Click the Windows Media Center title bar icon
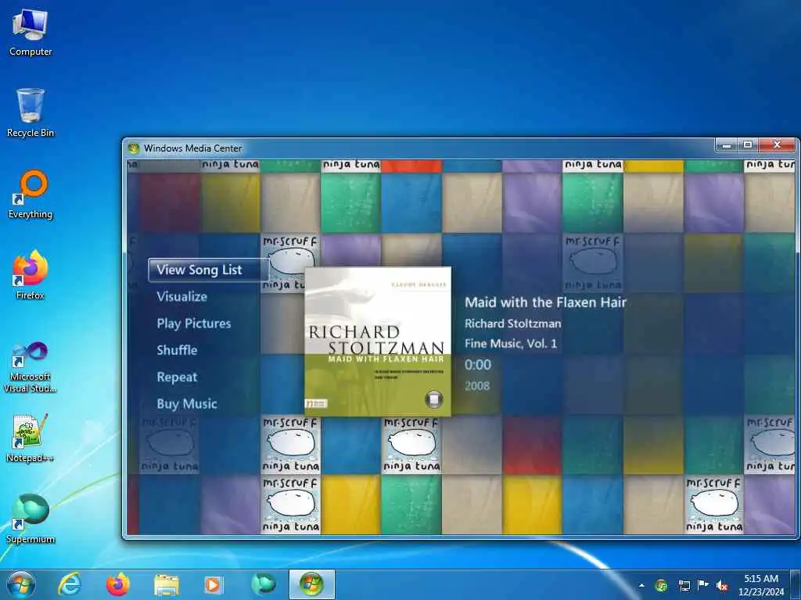This screenshot has height=600, width=801. [x=134, y=148]
